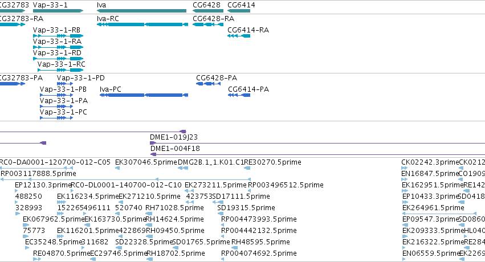
Task: Click the SD19315.5prime EST marker
Action: tap(219, 214)
